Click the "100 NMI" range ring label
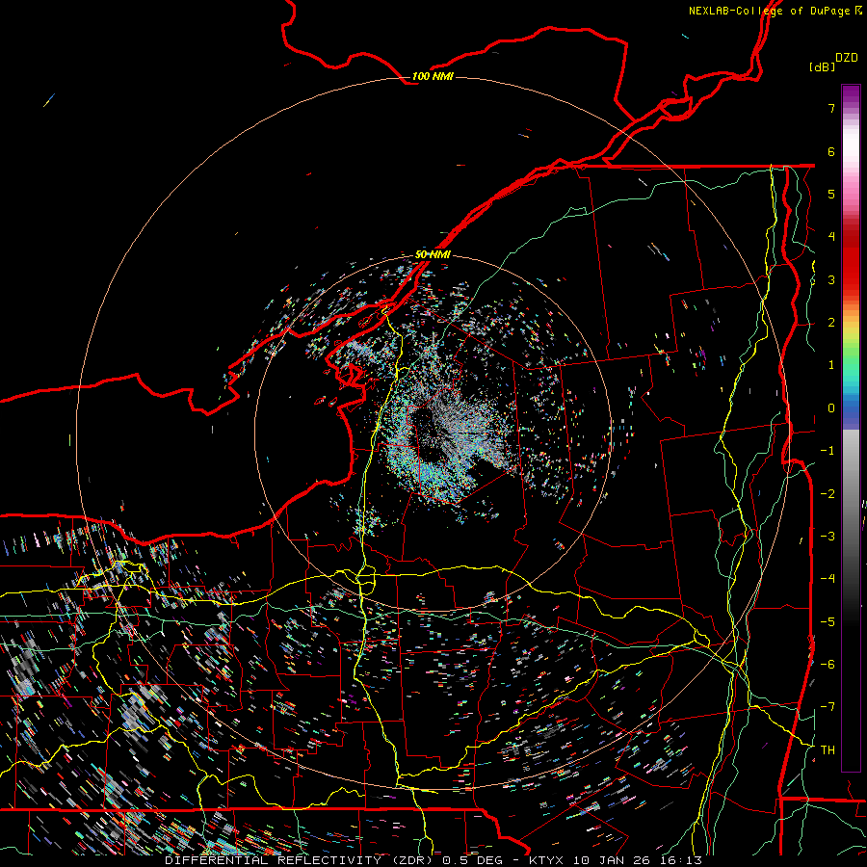Image resolution: width=867 pixels, height=867 pixels. click(433, 76)
